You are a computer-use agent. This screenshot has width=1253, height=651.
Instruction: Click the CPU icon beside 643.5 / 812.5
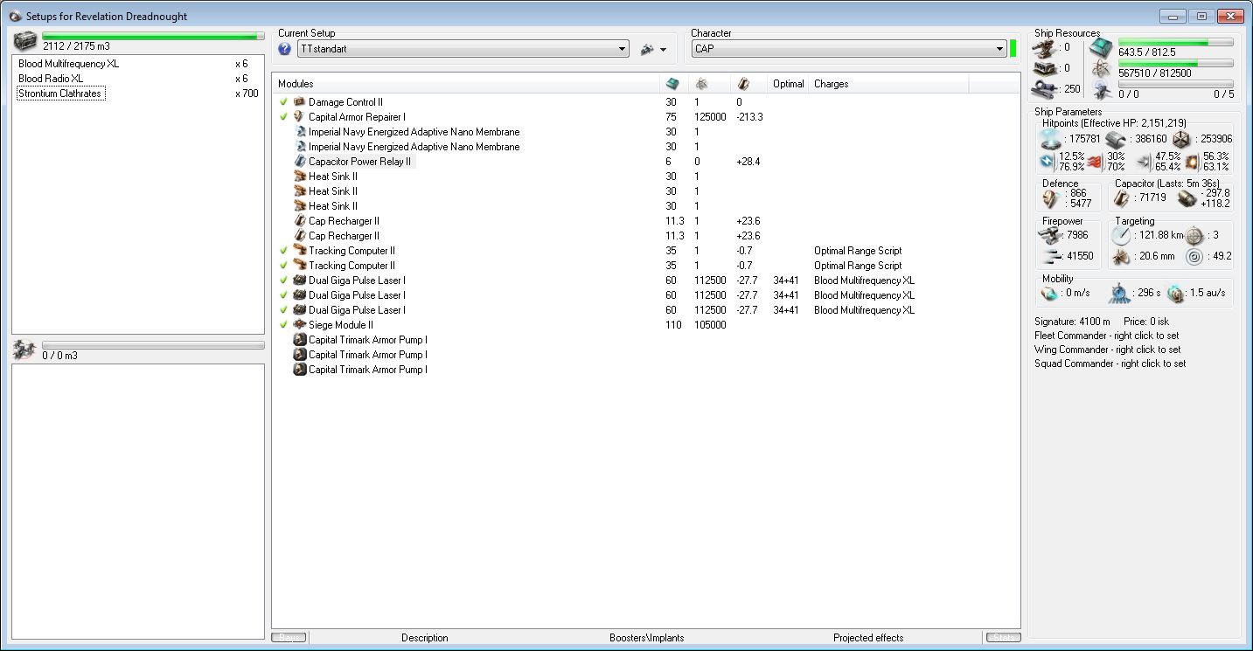[1101, 48]
